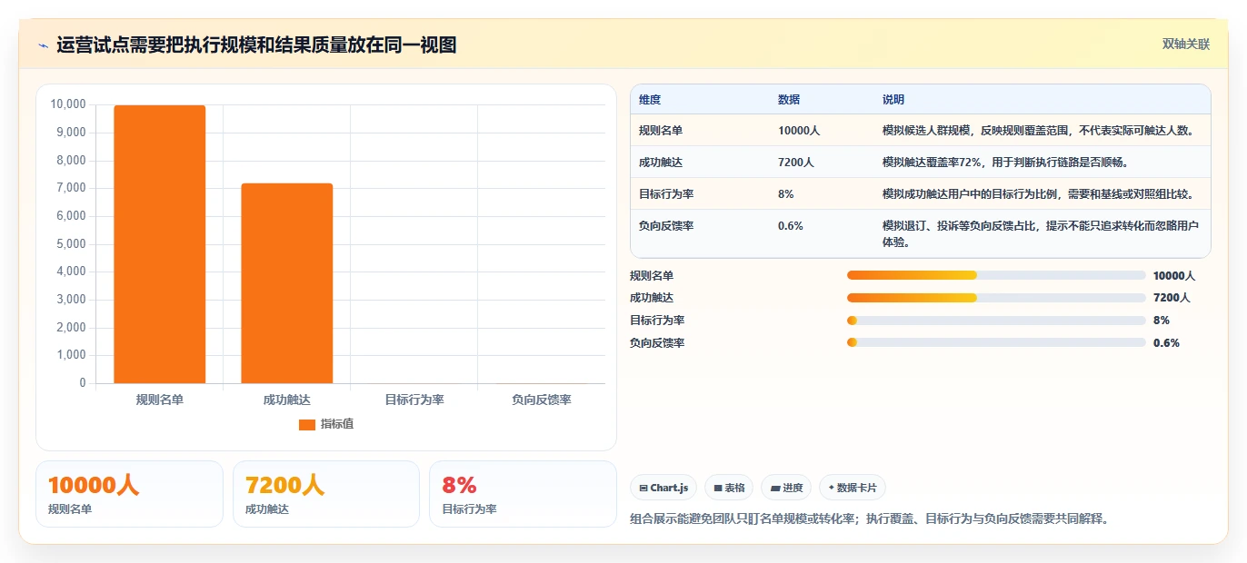
Task: Click the 7,000 tick on the y-axis
Action: (x=71, y=188)
